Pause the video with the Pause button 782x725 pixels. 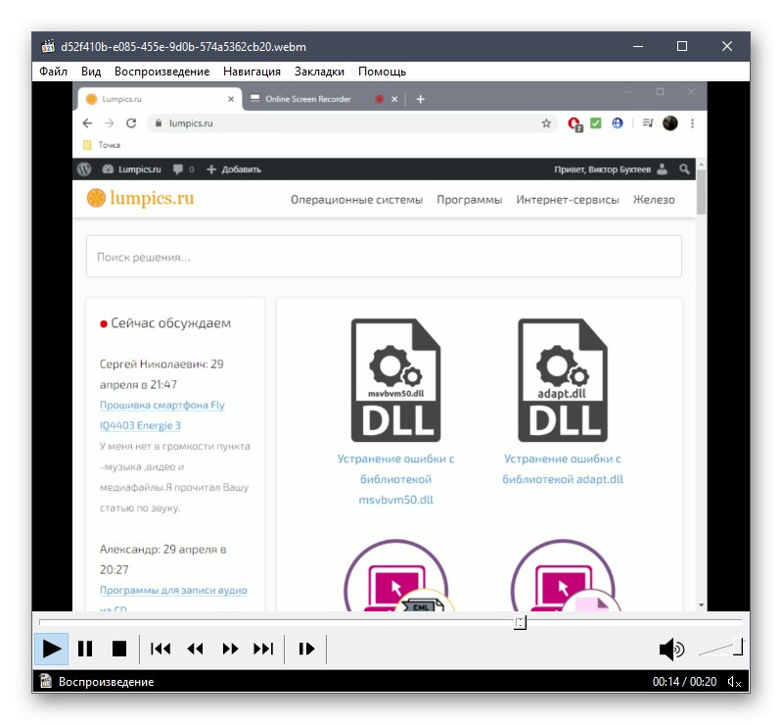(85, 649)
